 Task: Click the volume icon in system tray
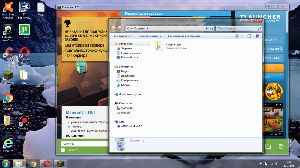tap(277, 164)
